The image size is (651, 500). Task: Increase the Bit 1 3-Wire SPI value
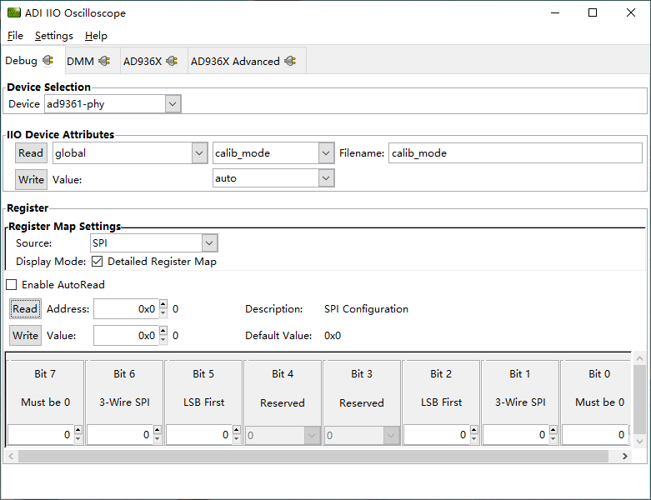click(x=553, y=430)
